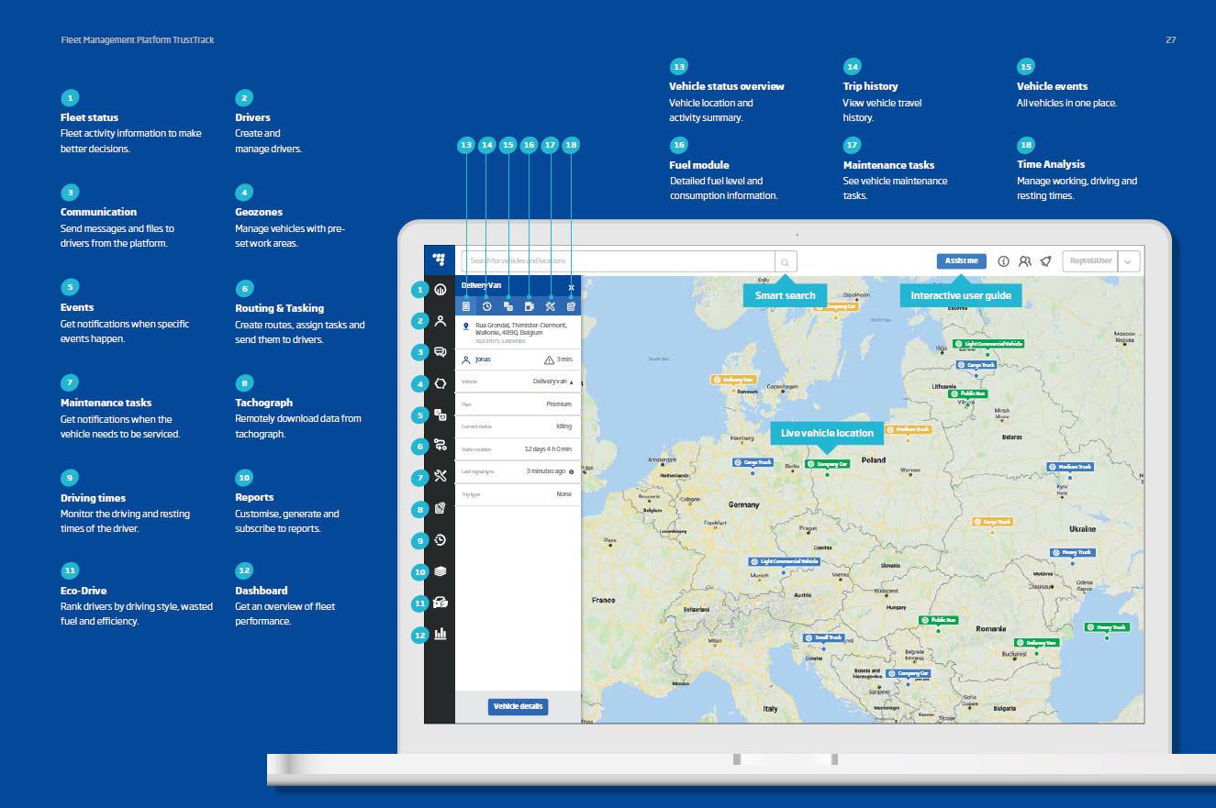Select the Premium plan value
Screen dimensions: 1216x808
(x=559, y=404)
